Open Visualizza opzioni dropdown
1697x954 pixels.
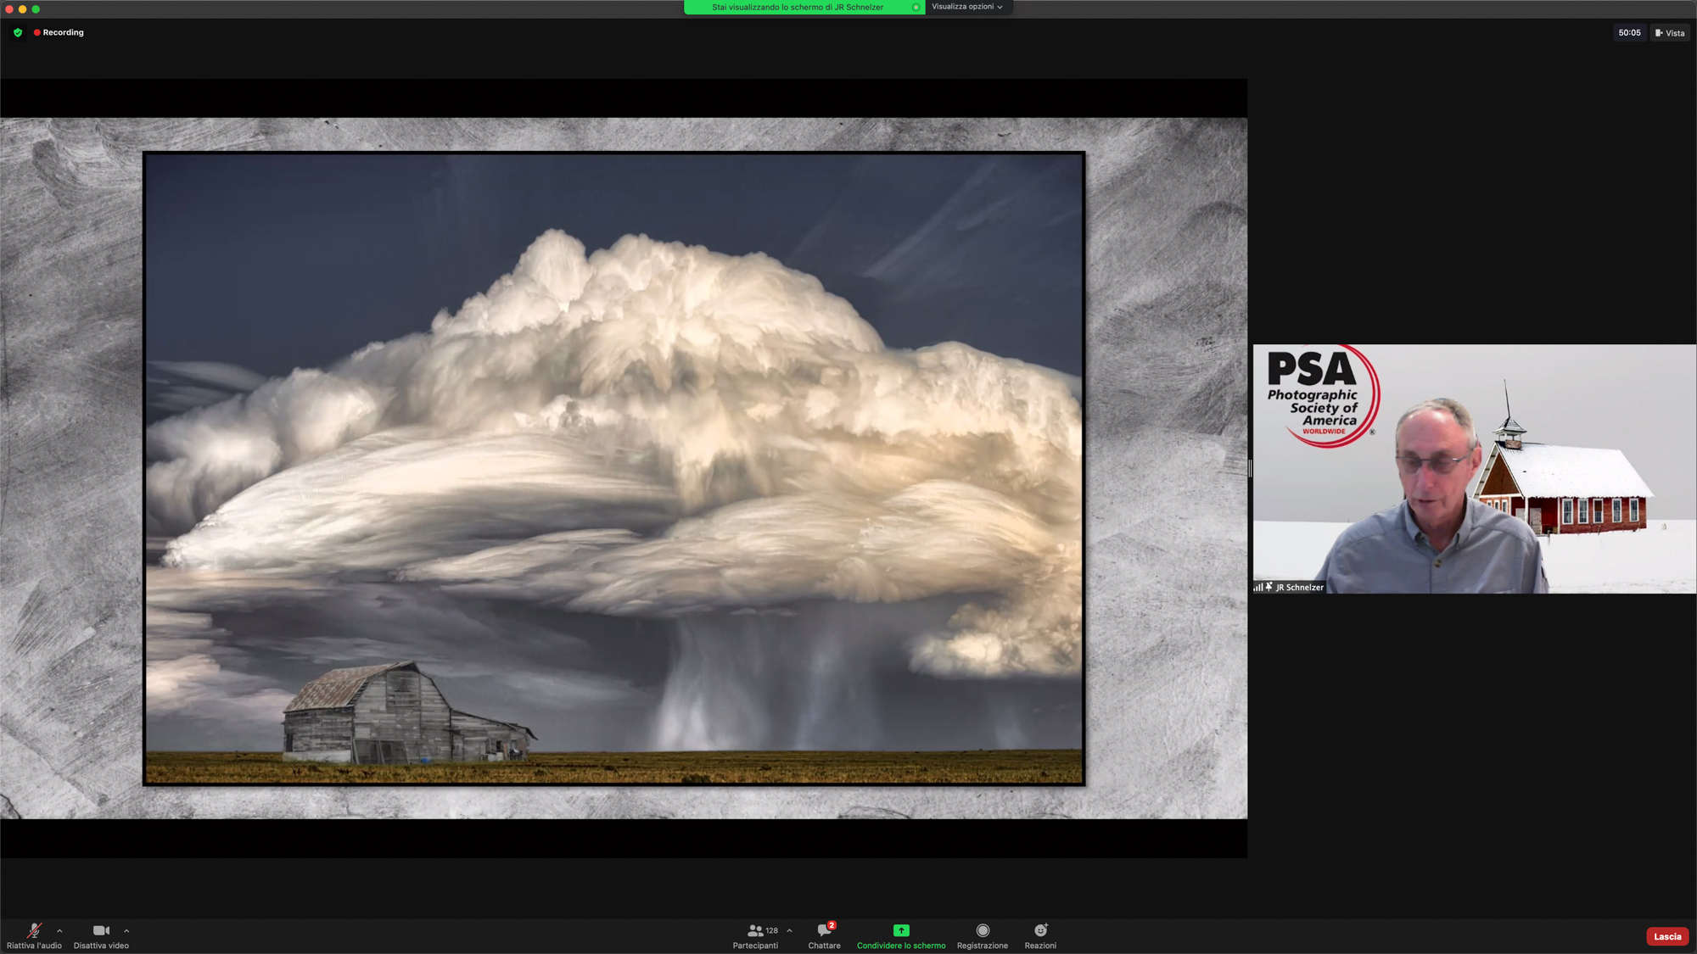click(966, 7)
